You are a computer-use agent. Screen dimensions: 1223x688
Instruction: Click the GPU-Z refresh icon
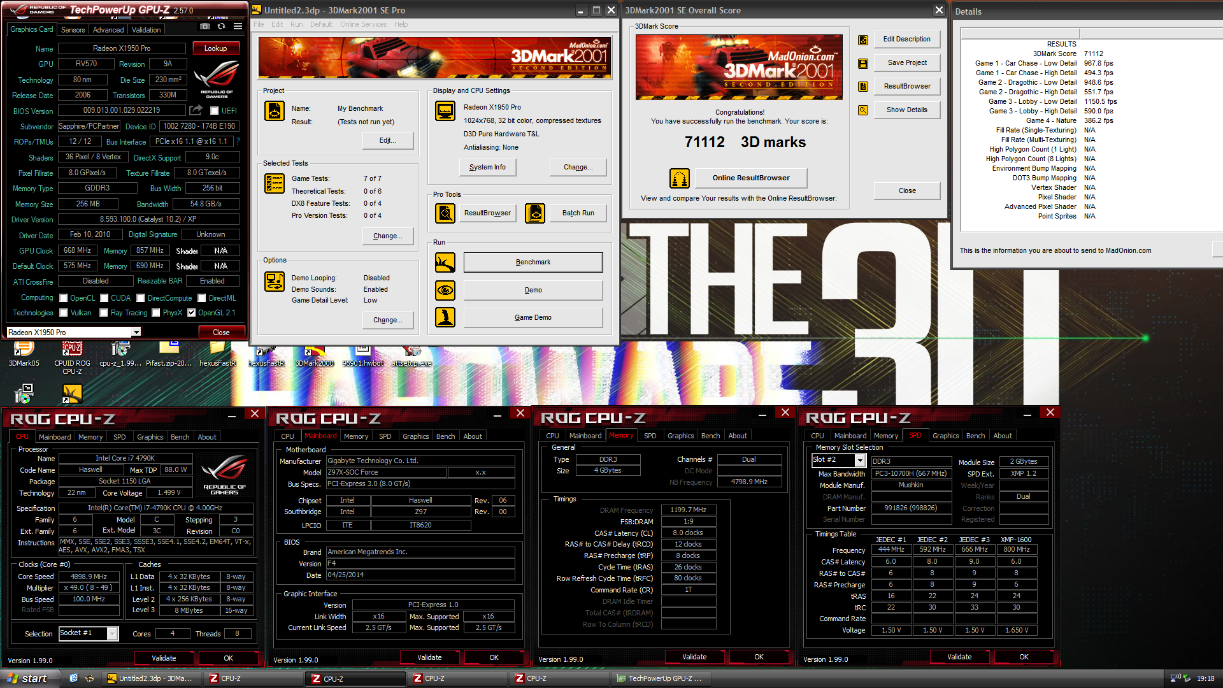222,27
